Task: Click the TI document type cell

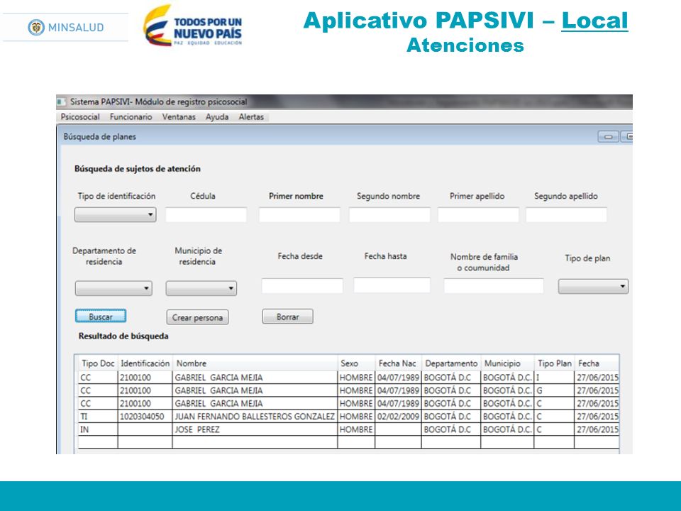Action: [x=98, y=417]
